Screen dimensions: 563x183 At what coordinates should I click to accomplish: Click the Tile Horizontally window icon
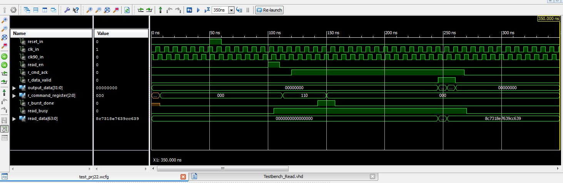[x=36, y=10]
